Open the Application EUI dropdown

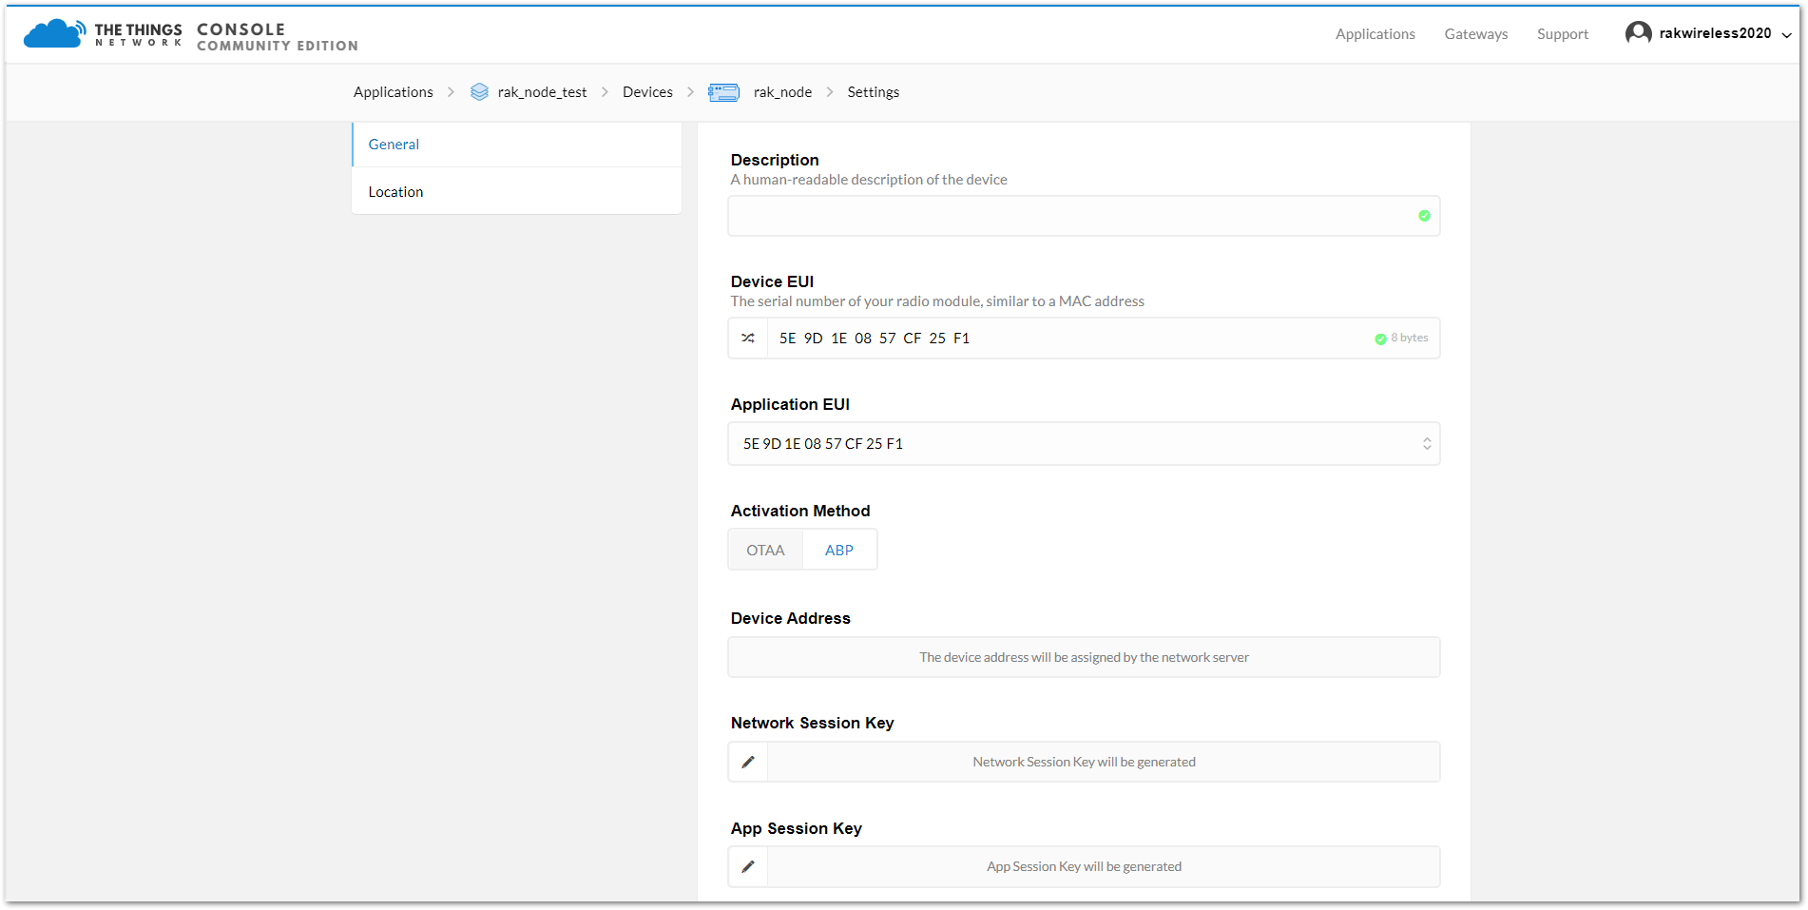point(1084,444)
